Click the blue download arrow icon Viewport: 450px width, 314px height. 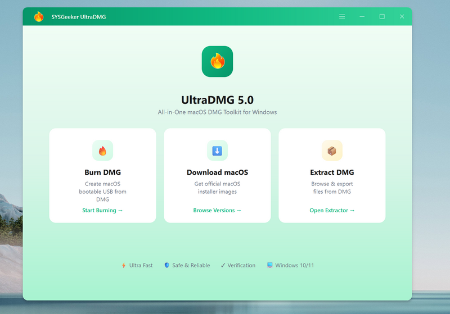point(217,151)
